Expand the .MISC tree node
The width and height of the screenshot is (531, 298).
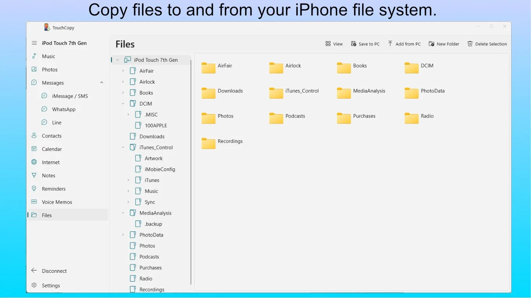tap(128, 114)
